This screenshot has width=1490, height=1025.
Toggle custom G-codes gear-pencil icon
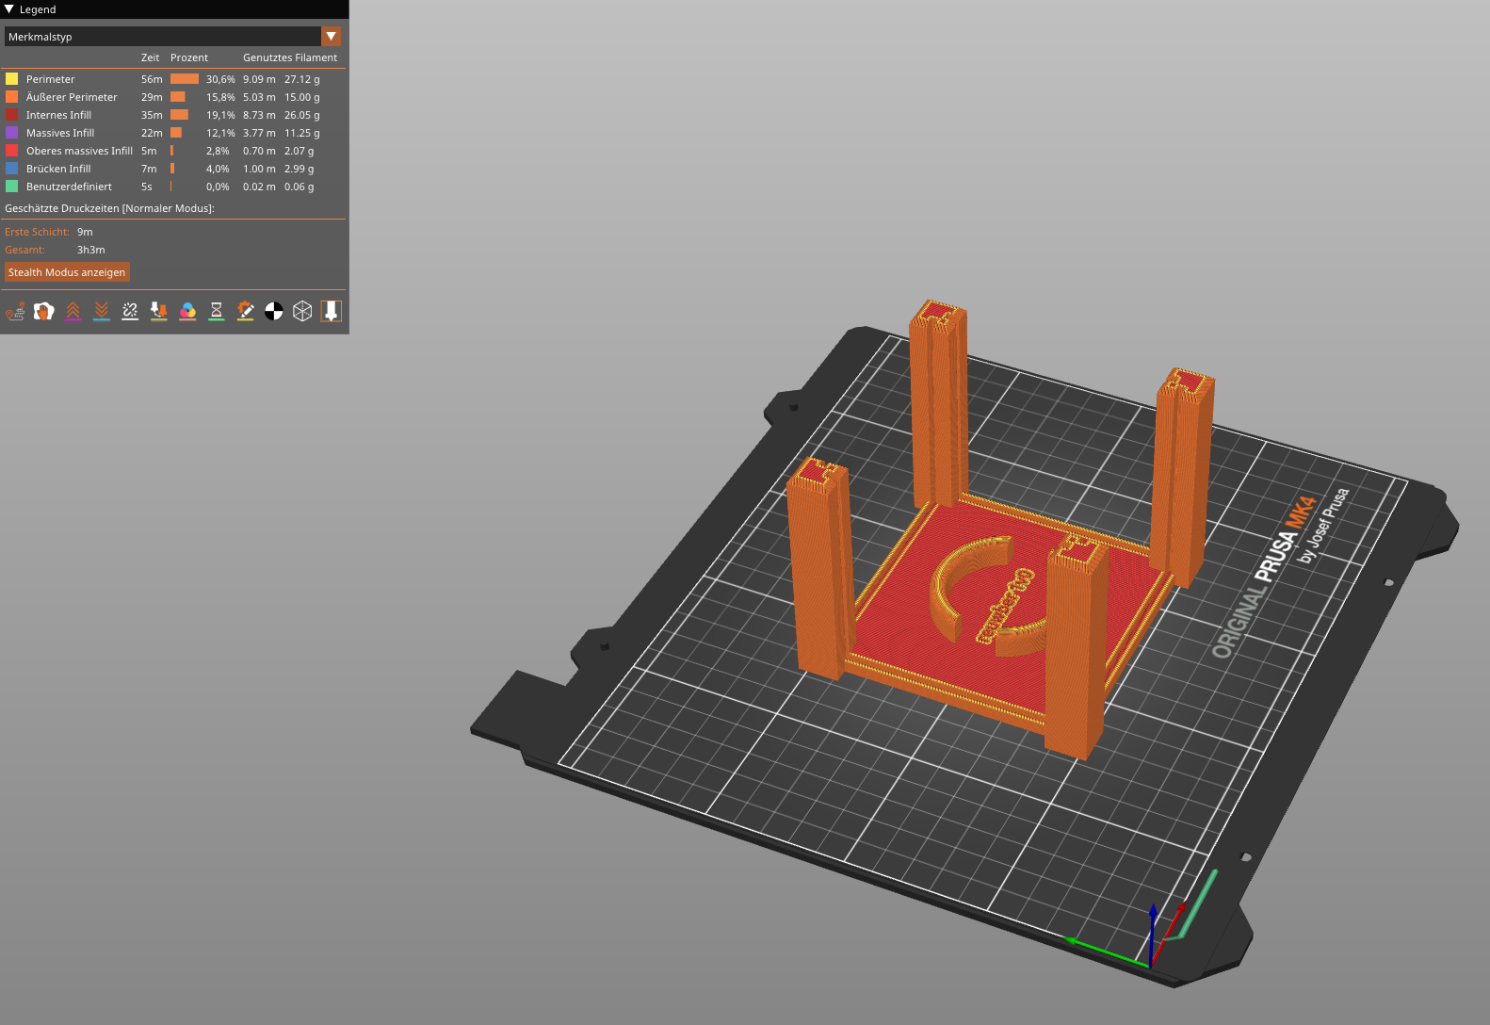(x=245, y=311)
